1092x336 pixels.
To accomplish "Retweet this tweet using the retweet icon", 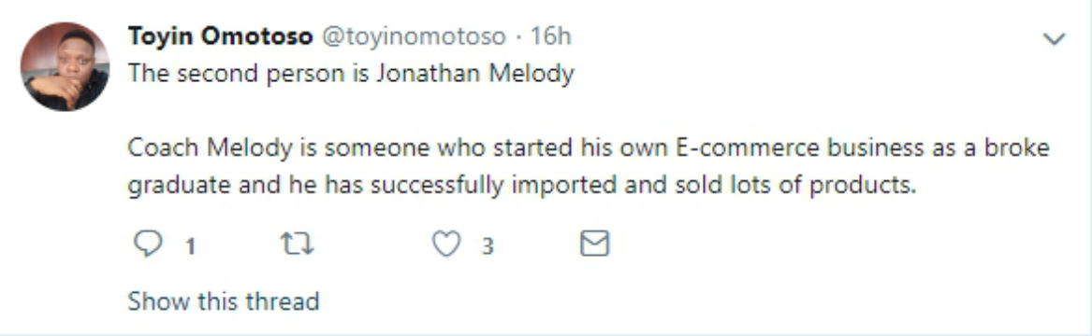I will 297,245.
